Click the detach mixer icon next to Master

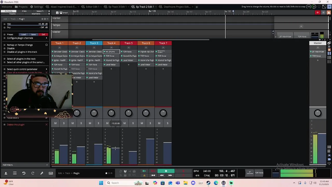(329, 43)
